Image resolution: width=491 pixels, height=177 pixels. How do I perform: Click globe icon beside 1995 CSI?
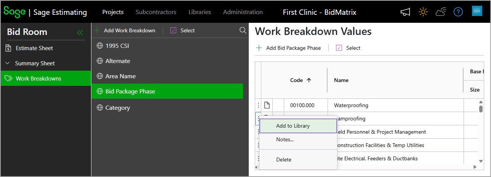point(100,46)
